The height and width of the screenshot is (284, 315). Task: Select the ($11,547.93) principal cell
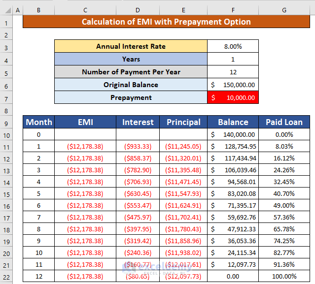[183, 193]
